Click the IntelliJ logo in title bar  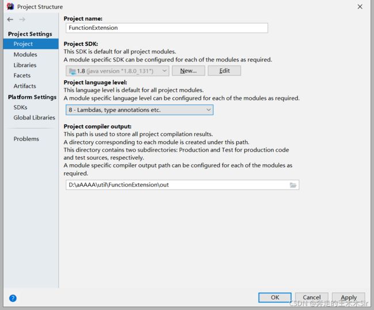point(10,6)
